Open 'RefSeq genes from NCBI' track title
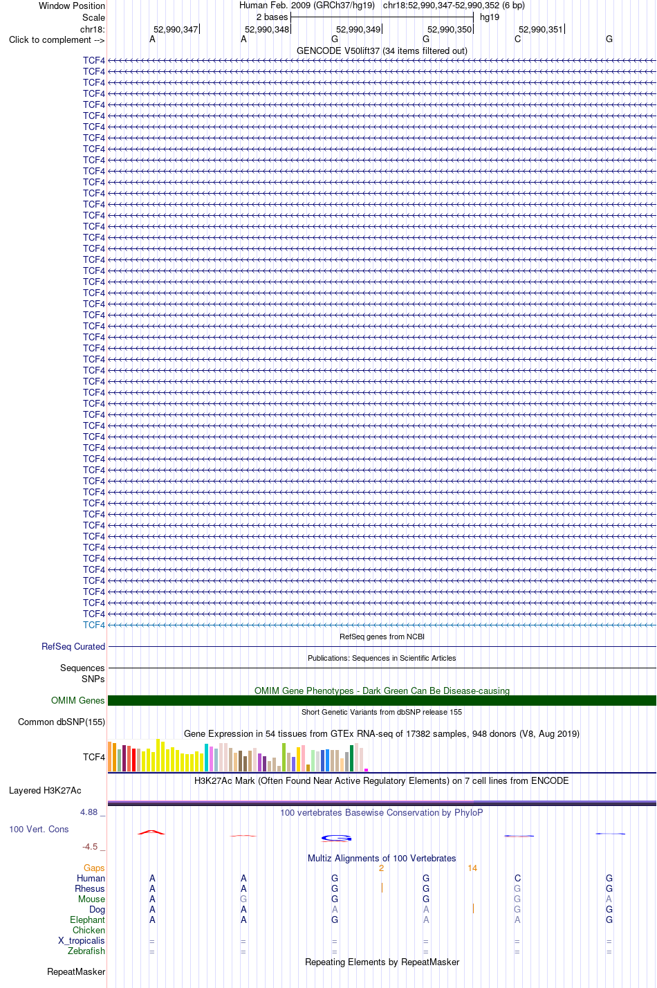The width and height of the screenshot is (657, 988). [382, 637]
